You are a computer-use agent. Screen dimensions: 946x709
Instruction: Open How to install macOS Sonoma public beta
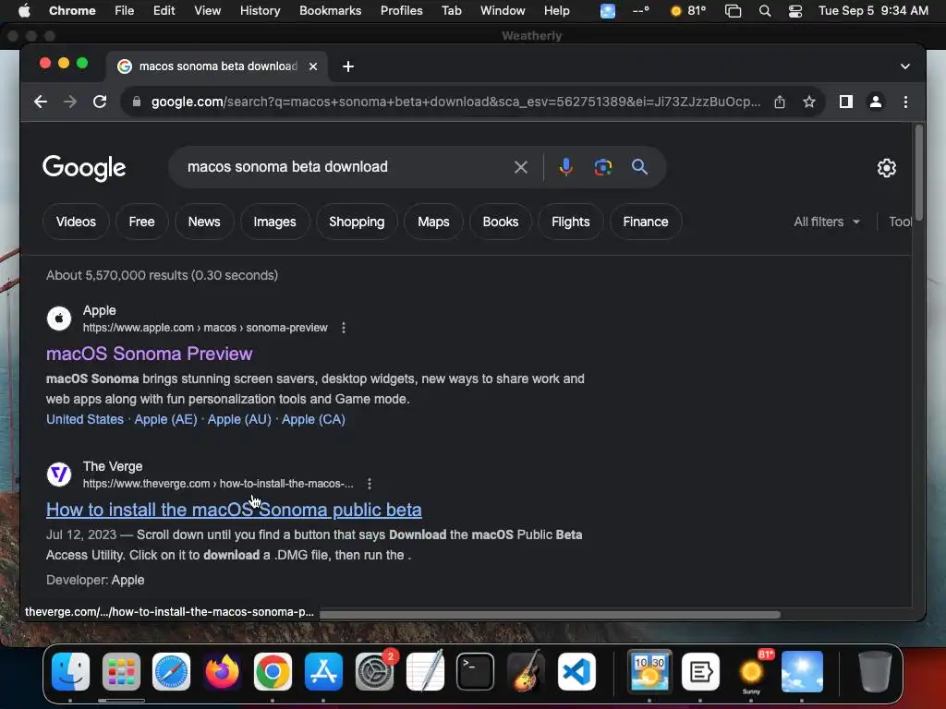click(x=234, y=510)
